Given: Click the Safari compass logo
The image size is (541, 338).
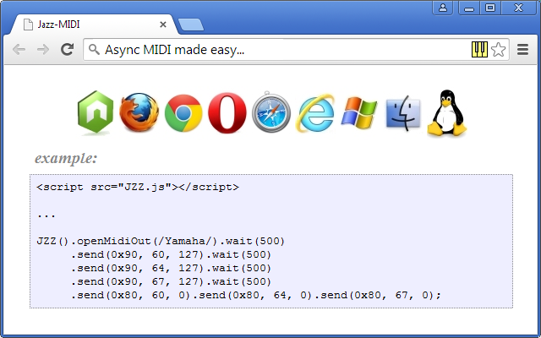Looking at the screenshot, I should pyautogui.click(x=271, y=112).
